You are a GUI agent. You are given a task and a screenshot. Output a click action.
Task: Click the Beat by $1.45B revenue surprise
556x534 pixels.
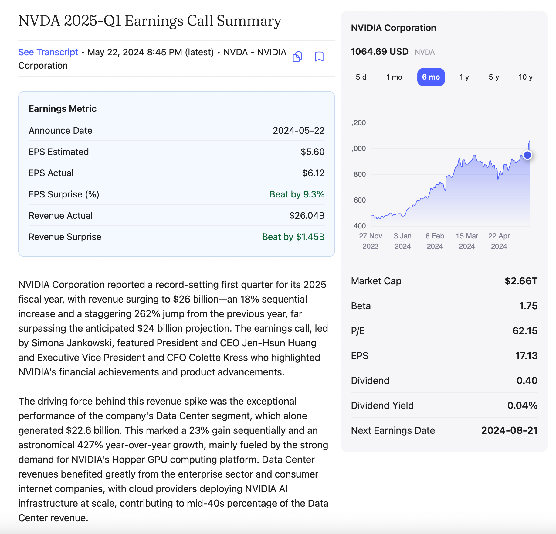(293, 237)
